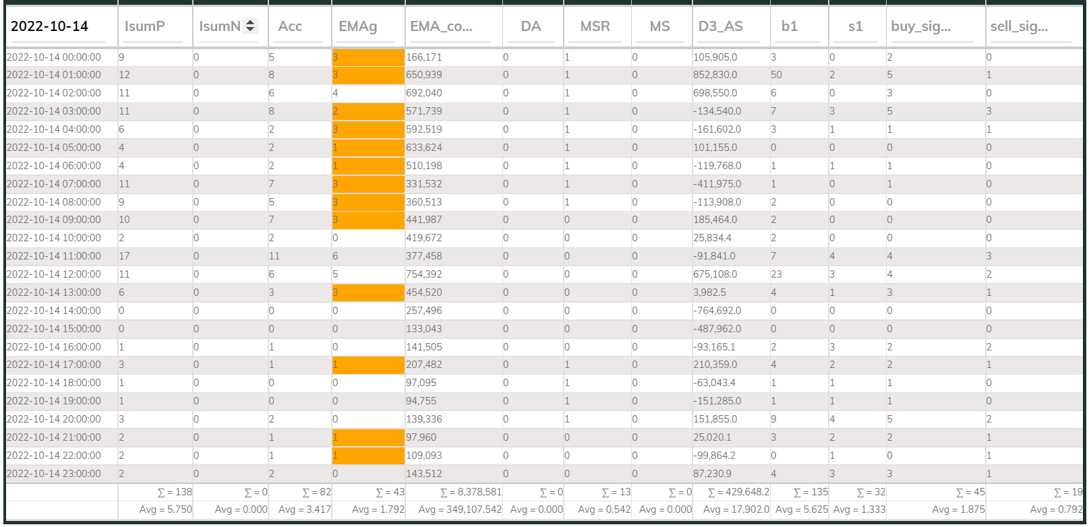Select the 2022-10-14 23:00:00 row timestamp
The height and width of the screenshot is (527, 1089).
click(54, 474)
